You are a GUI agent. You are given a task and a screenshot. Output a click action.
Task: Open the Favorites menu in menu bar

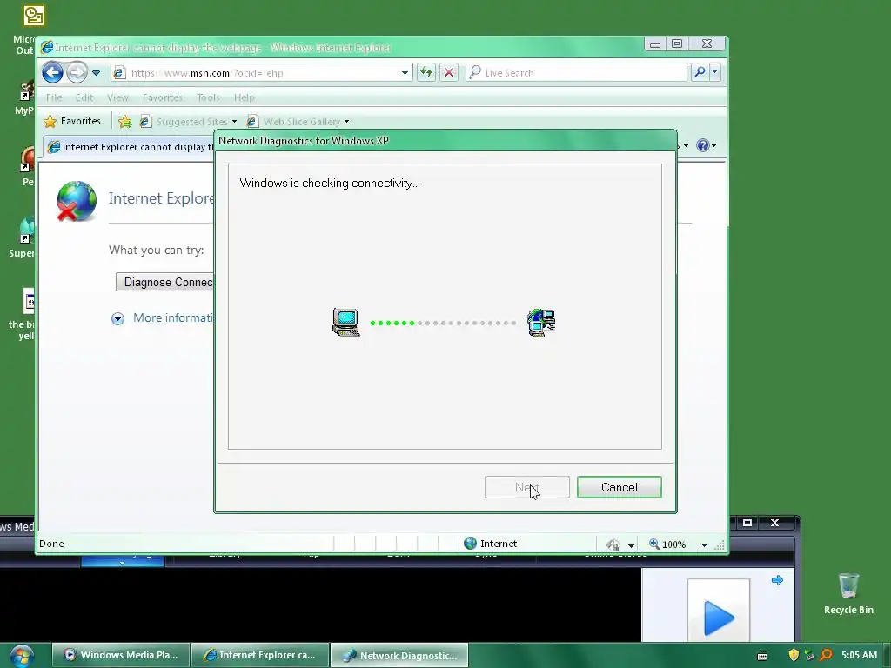click(163, 97)
